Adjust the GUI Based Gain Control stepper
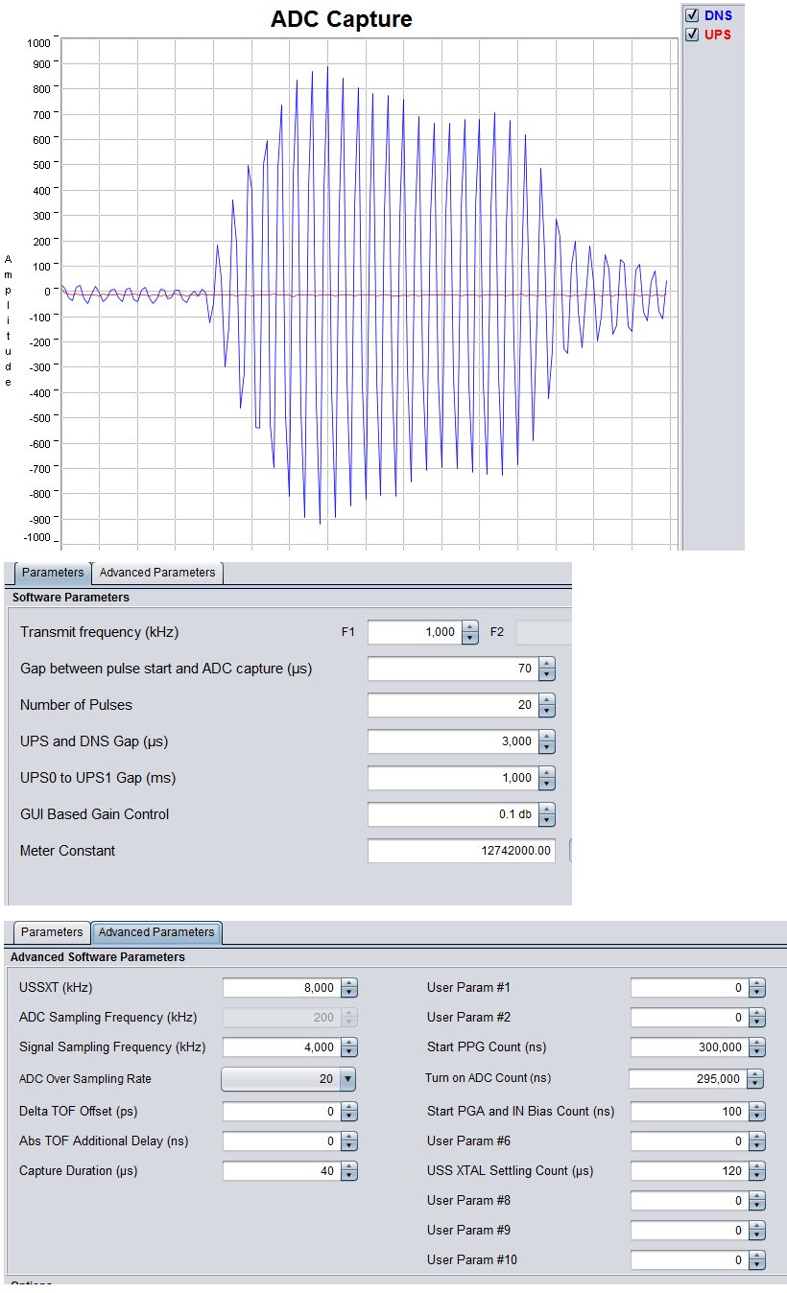The height and width of the screenshot is (1293, 787). point(546,814)
